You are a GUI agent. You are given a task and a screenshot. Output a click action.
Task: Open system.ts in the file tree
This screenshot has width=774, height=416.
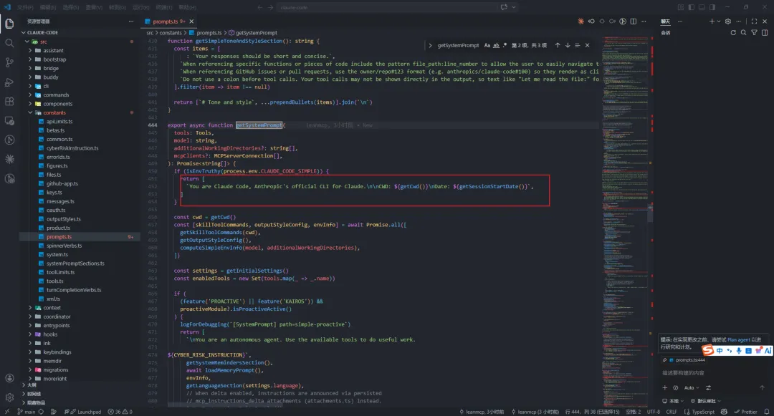coord(57,254)
